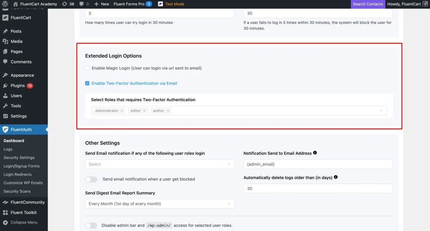Click the Users person icon
Screen dimensions: 430x231
point(5,96)
